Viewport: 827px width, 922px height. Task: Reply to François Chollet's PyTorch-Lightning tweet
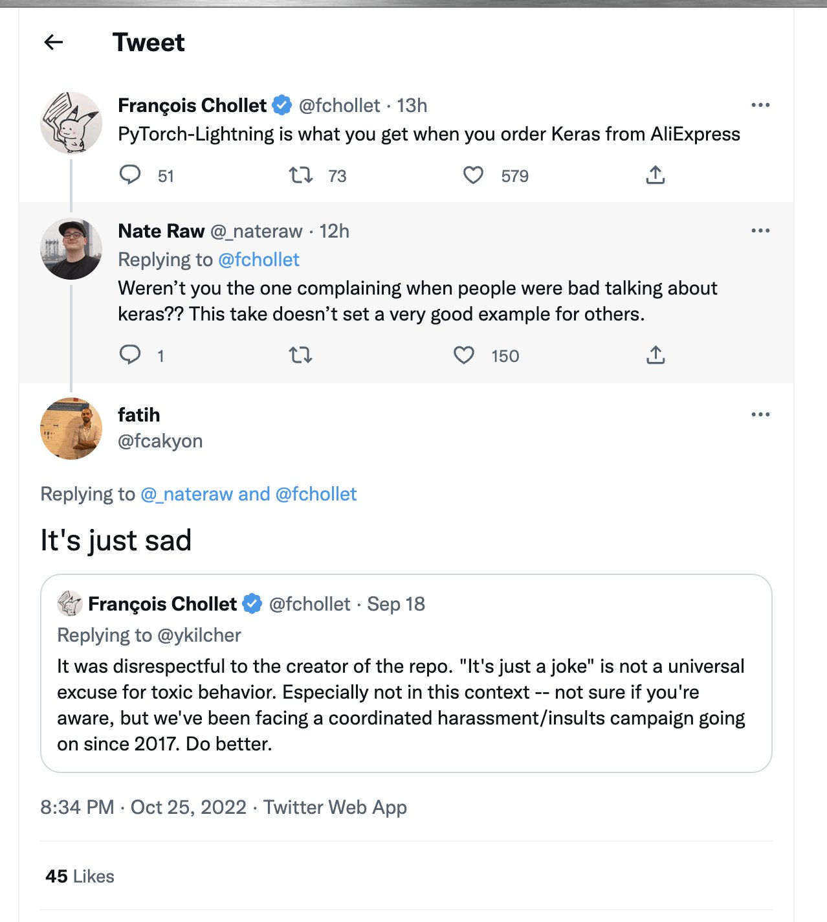tap(130, 175)
